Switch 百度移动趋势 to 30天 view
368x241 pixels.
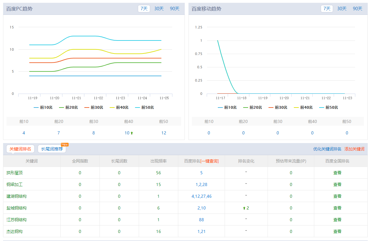tap(342, 9)
